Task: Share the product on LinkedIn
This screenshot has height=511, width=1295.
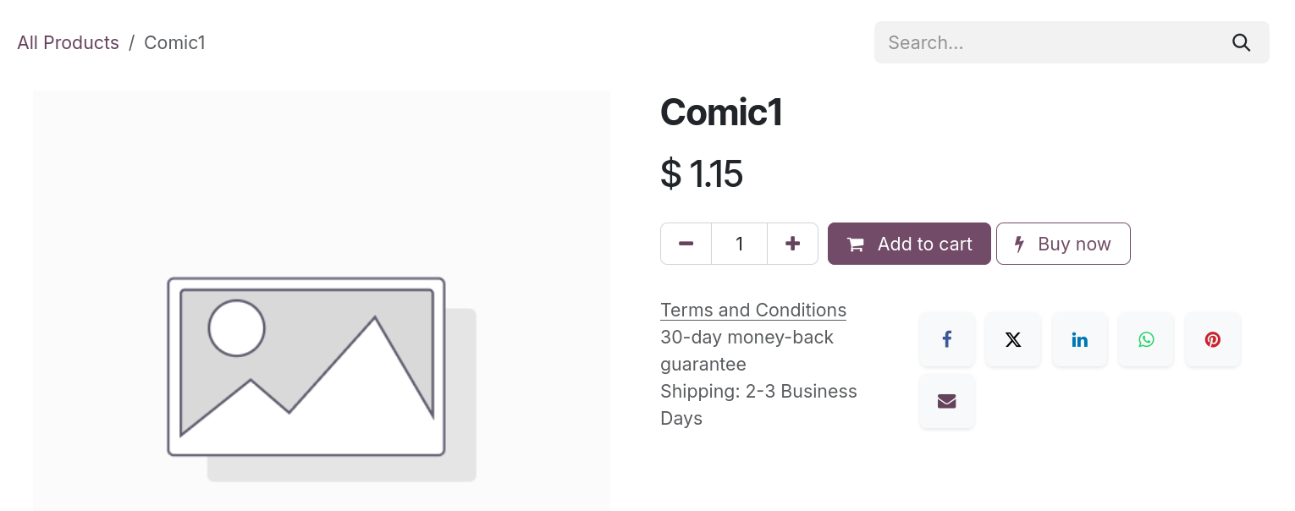Action: click(x=1080, y=339)
